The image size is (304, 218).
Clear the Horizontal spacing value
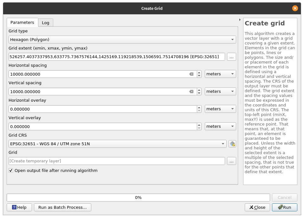click(191, 74)
